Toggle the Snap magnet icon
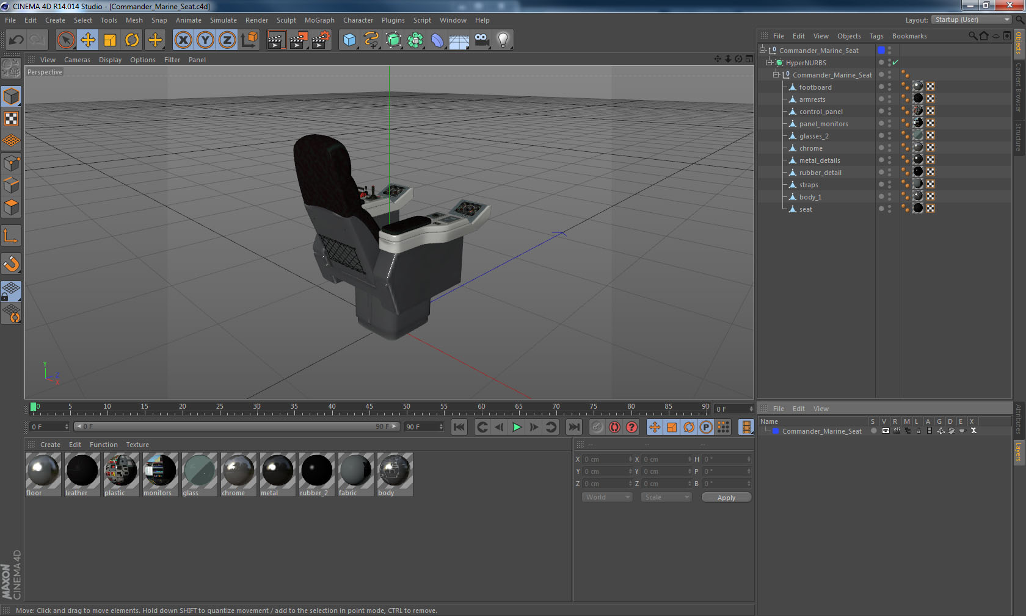This screenshot has width=1026, height=616. [12, 263]
